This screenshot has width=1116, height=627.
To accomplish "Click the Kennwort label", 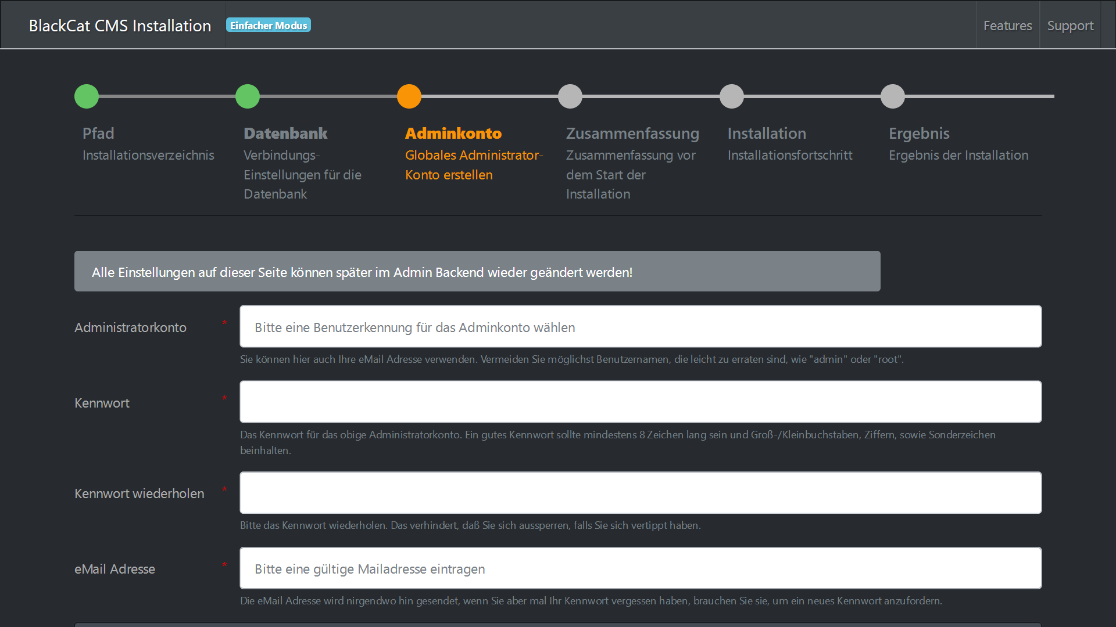I will pos(102,403).
